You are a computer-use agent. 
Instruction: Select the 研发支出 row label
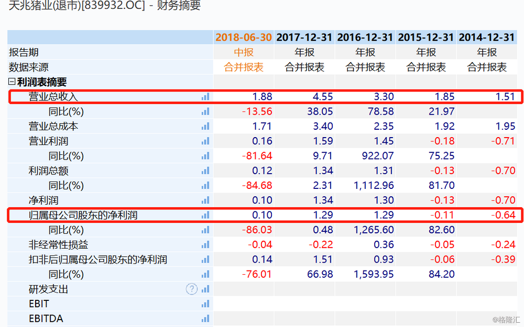point(48,289)
